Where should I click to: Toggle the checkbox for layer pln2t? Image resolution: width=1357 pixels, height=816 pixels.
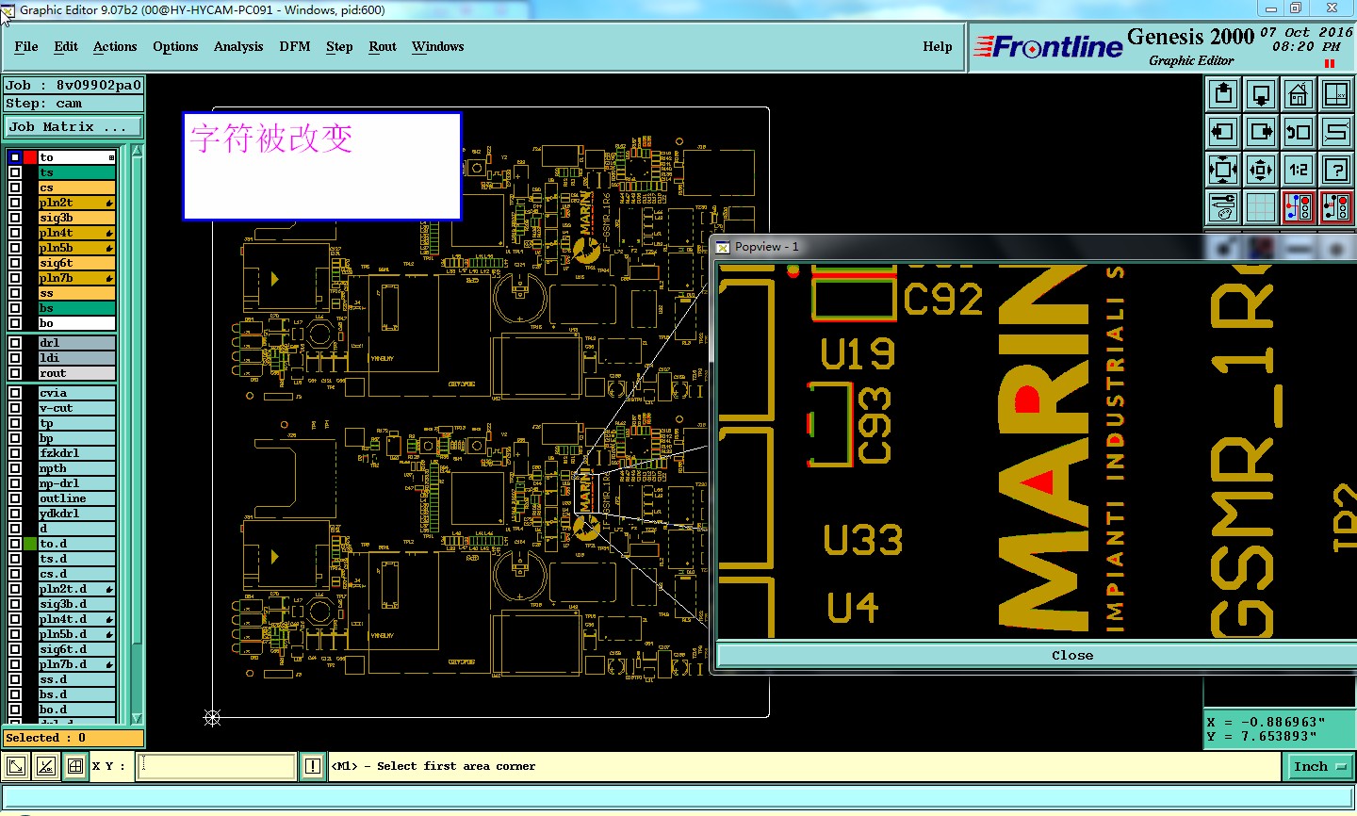click(x=15, y=203)
